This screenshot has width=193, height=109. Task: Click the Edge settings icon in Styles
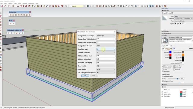coord(163,49)
